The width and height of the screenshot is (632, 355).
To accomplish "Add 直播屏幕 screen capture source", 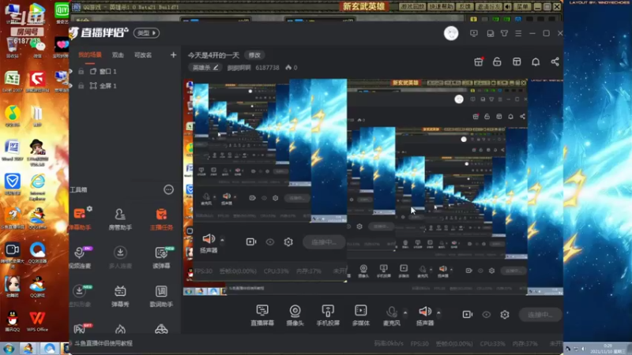I will [x=262, y=315].
